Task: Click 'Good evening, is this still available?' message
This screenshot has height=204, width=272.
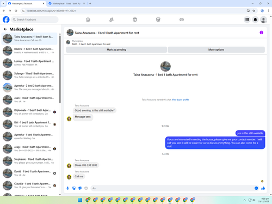Action: (95, 110)
